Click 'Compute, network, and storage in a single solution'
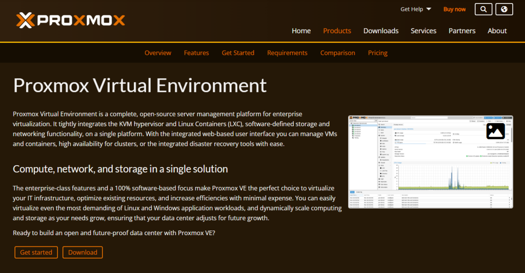The width and height of the screenshot is (525, 273). click(120, 169)
